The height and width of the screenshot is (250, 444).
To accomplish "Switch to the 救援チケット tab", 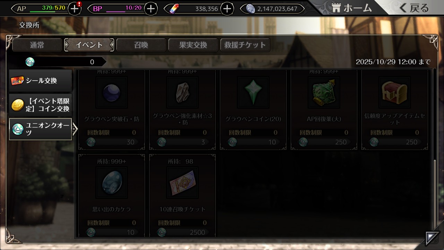I will pyautogui.click(x=245, y=45).
